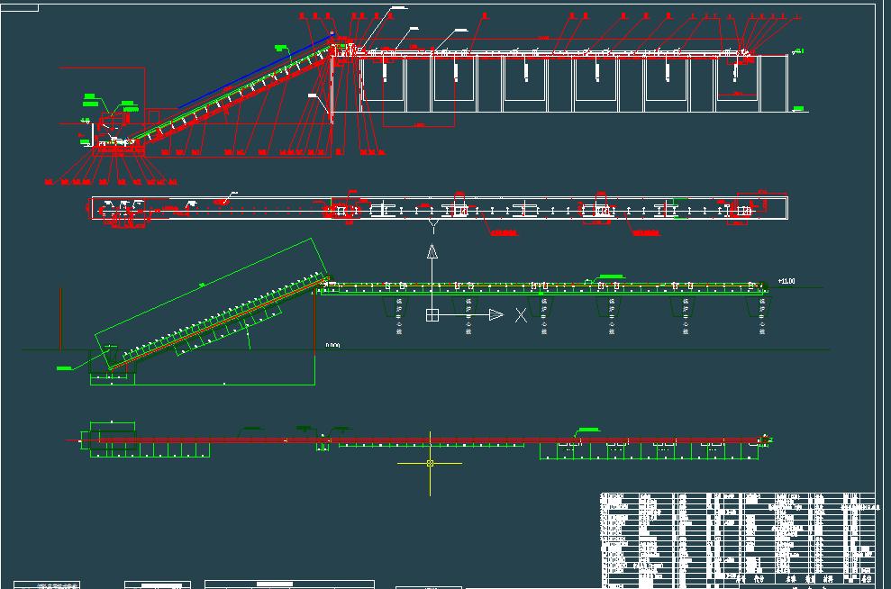This screenshot has height=589, width=891.
Task: Click the green tag at top section's lower right
Action: (797, 109)
